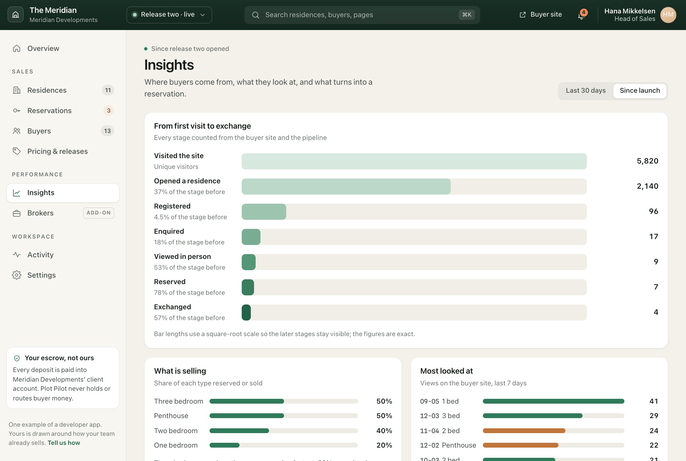Click the Tell us how link

pyautogui.click(x=64, y=443)
